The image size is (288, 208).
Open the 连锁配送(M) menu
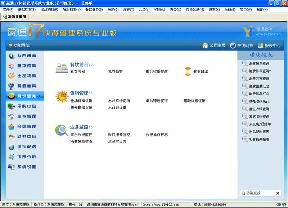click(195, 10)
